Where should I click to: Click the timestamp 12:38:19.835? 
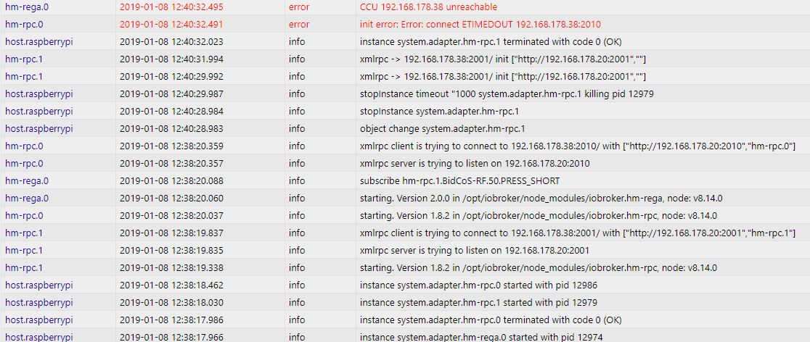[171, 250]
